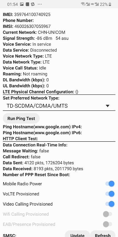The image size is (118, 237).
Task: Tap the first 4G signal bars icon
Action: click(x=88, y=4)
